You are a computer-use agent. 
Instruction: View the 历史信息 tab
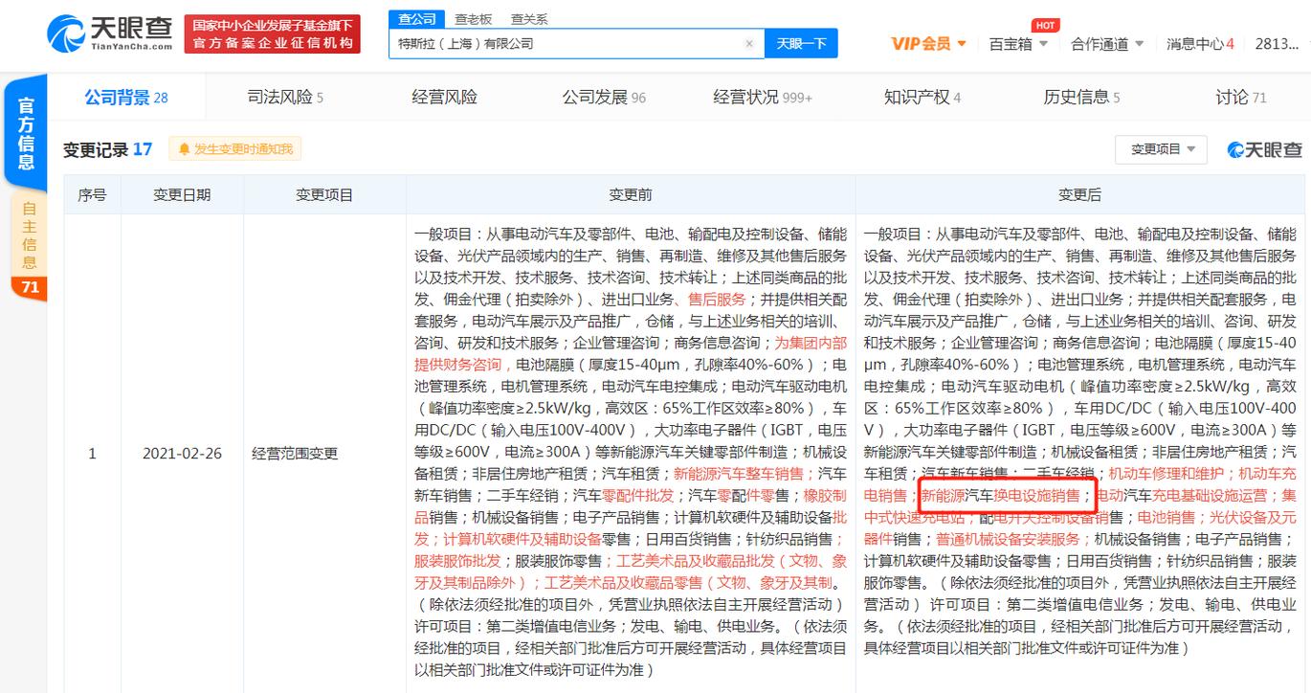click(1081, 97)
